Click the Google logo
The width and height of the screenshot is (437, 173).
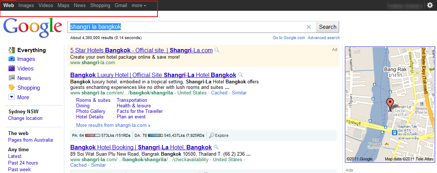click(33, 27)
